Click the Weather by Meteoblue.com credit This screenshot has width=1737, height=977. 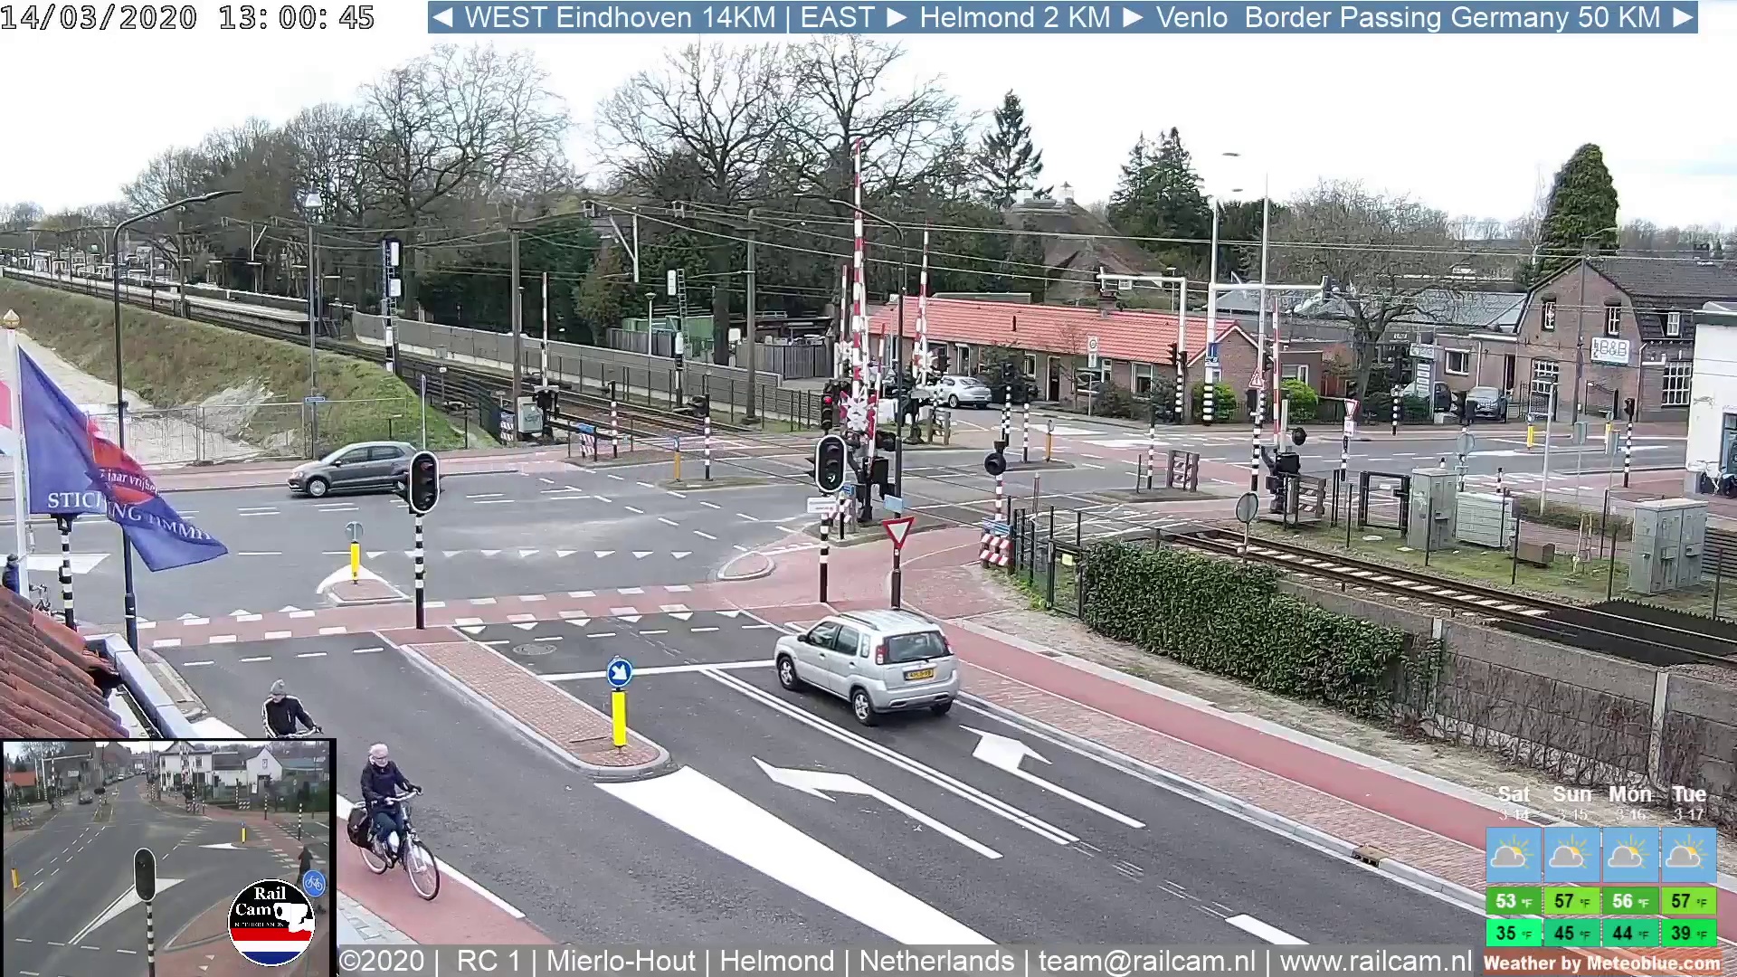point(1601,963)
